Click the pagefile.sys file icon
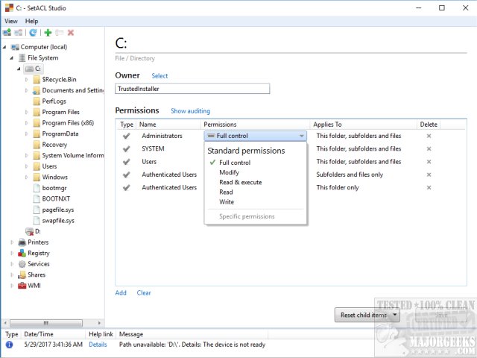This screenshot has height=358, width=477. pyautogui.click(x=37, y=210)
